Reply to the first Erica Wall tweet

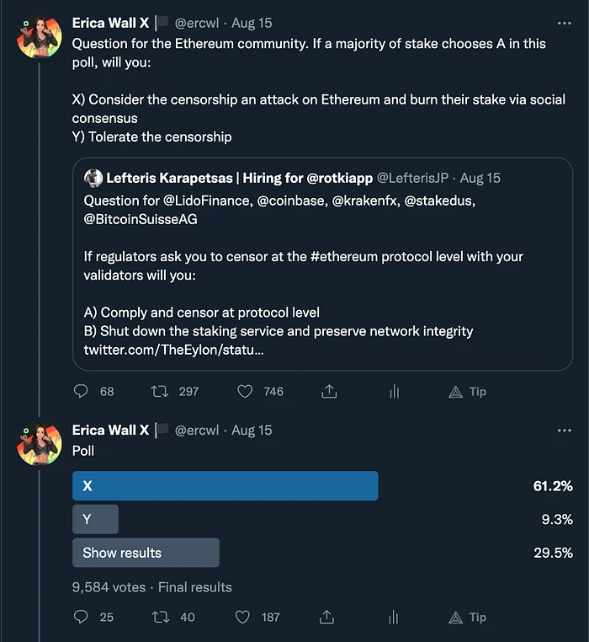pyautogui.click(x=82, y=392)
